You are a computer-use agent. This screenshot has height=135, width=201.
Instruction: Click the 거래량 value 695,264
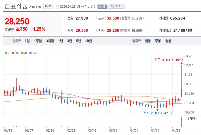[177, 18]
